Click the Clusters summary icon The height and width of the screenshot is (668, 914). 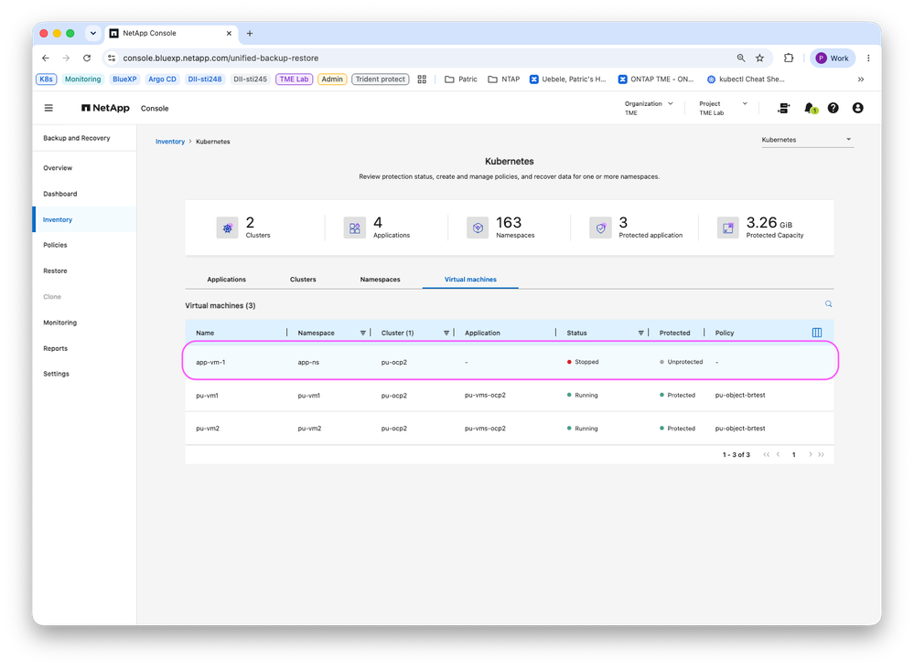[x=227, y=228]
